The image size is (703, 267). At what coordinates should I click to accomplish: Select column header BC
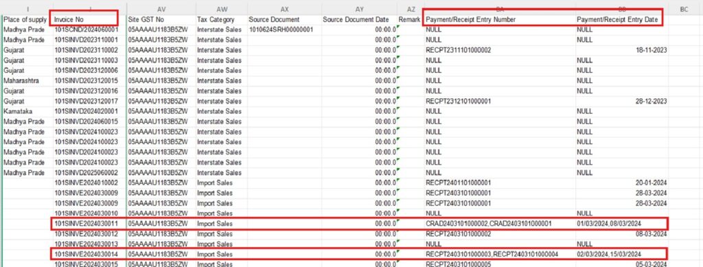point(684,9)
